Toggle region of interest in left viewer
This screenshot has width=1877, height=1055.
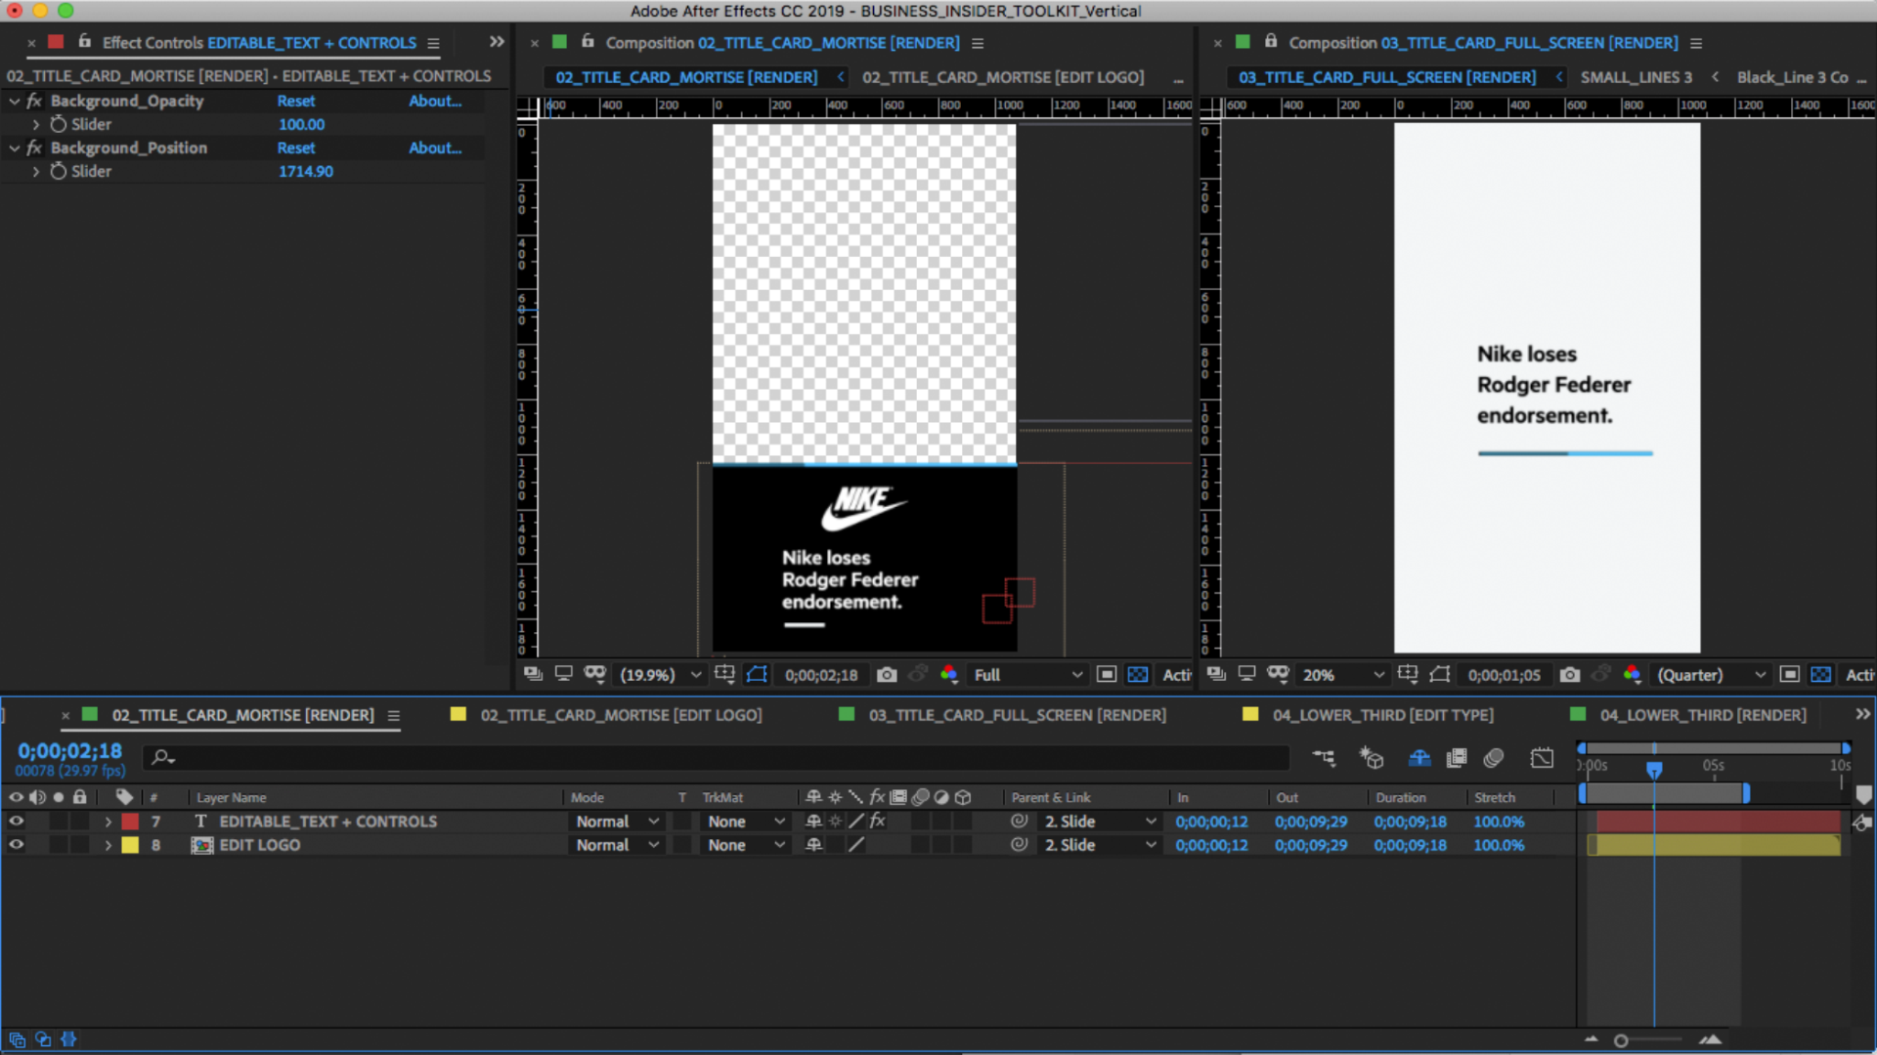pos(1107,674)
